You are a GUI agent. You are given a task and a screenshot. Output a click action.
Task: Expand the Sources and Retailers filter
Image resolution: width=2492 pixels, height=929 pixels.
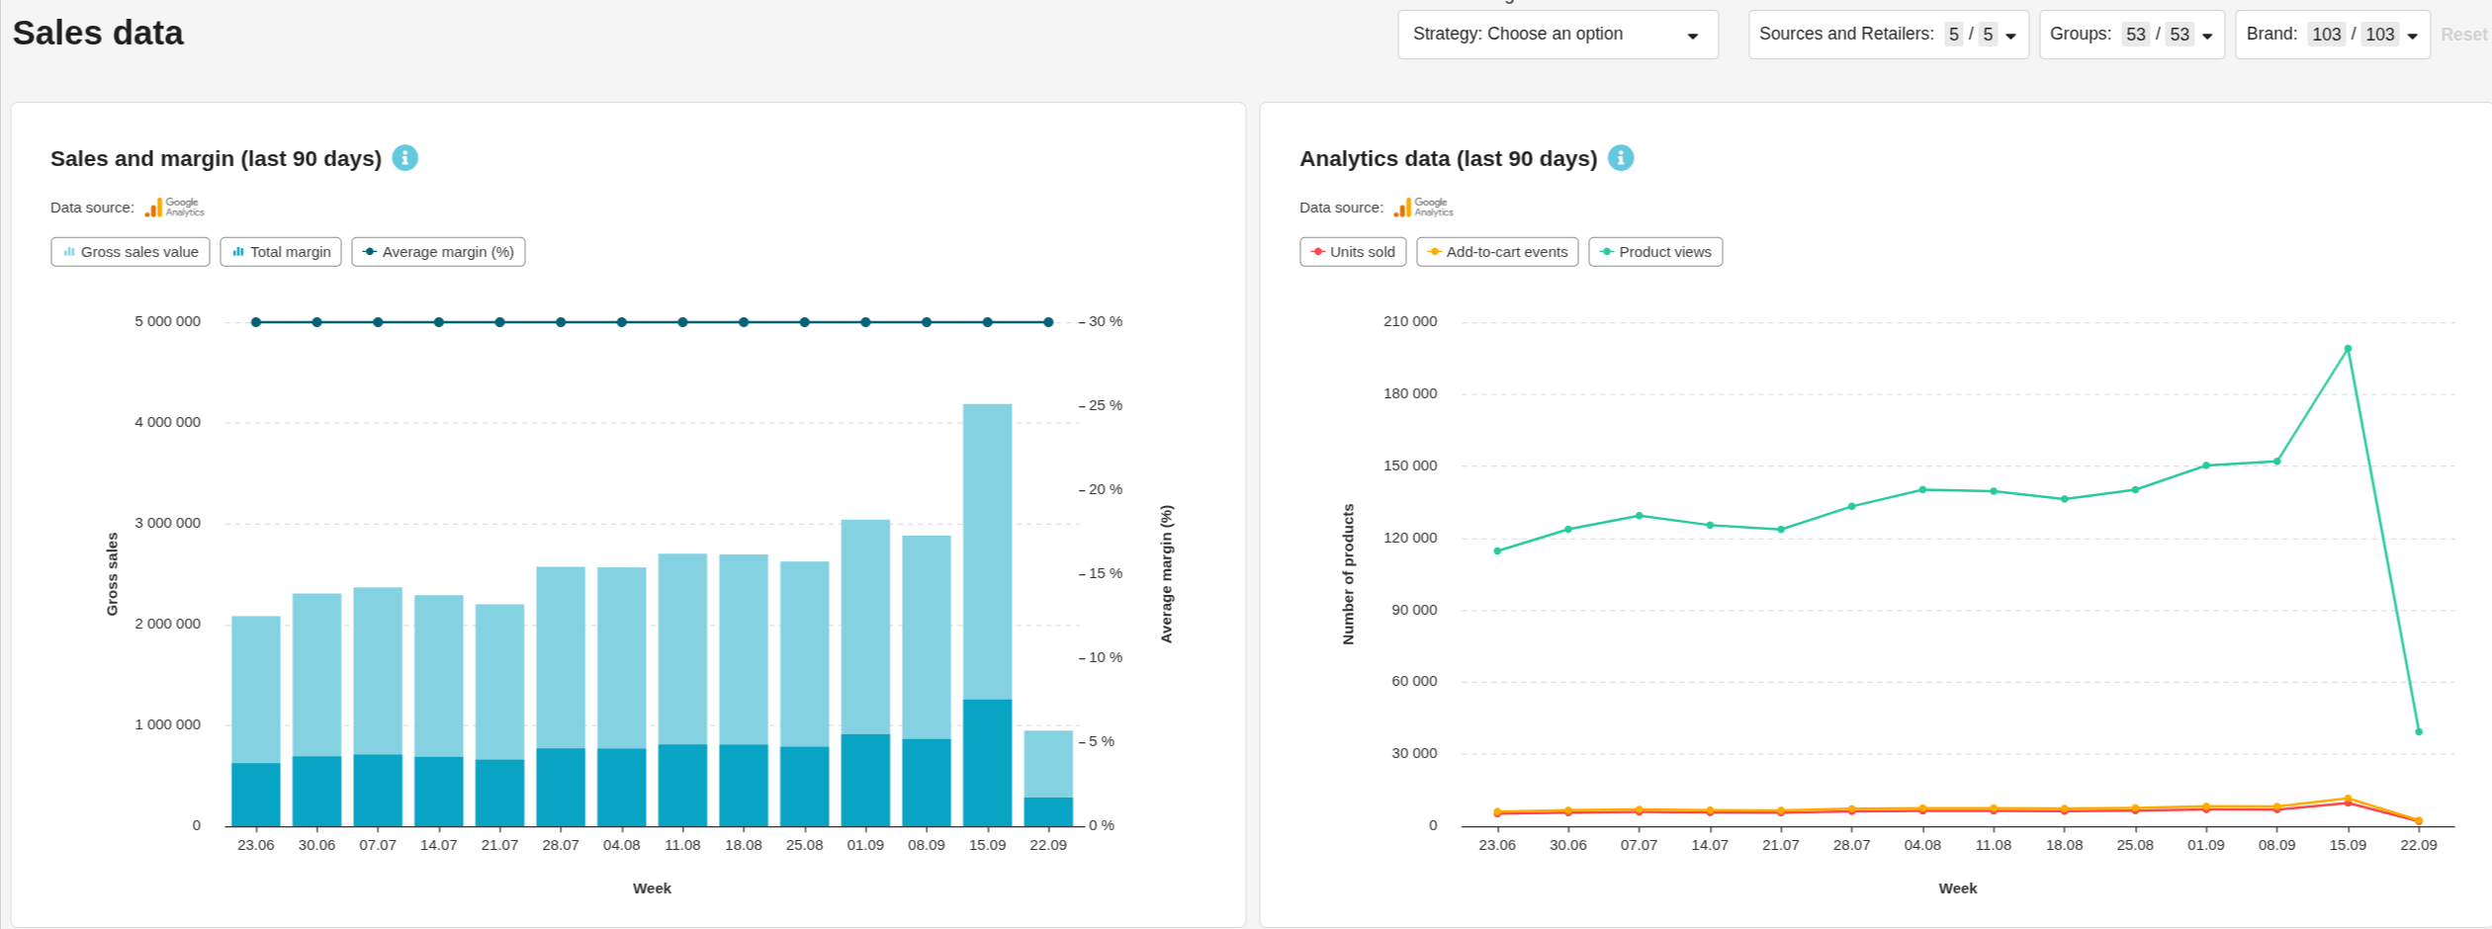(x=1887, y=35)
